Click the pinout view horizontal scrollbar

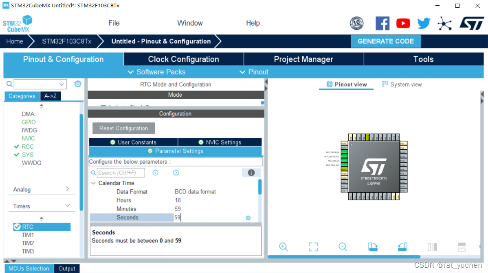coord(344,257)
